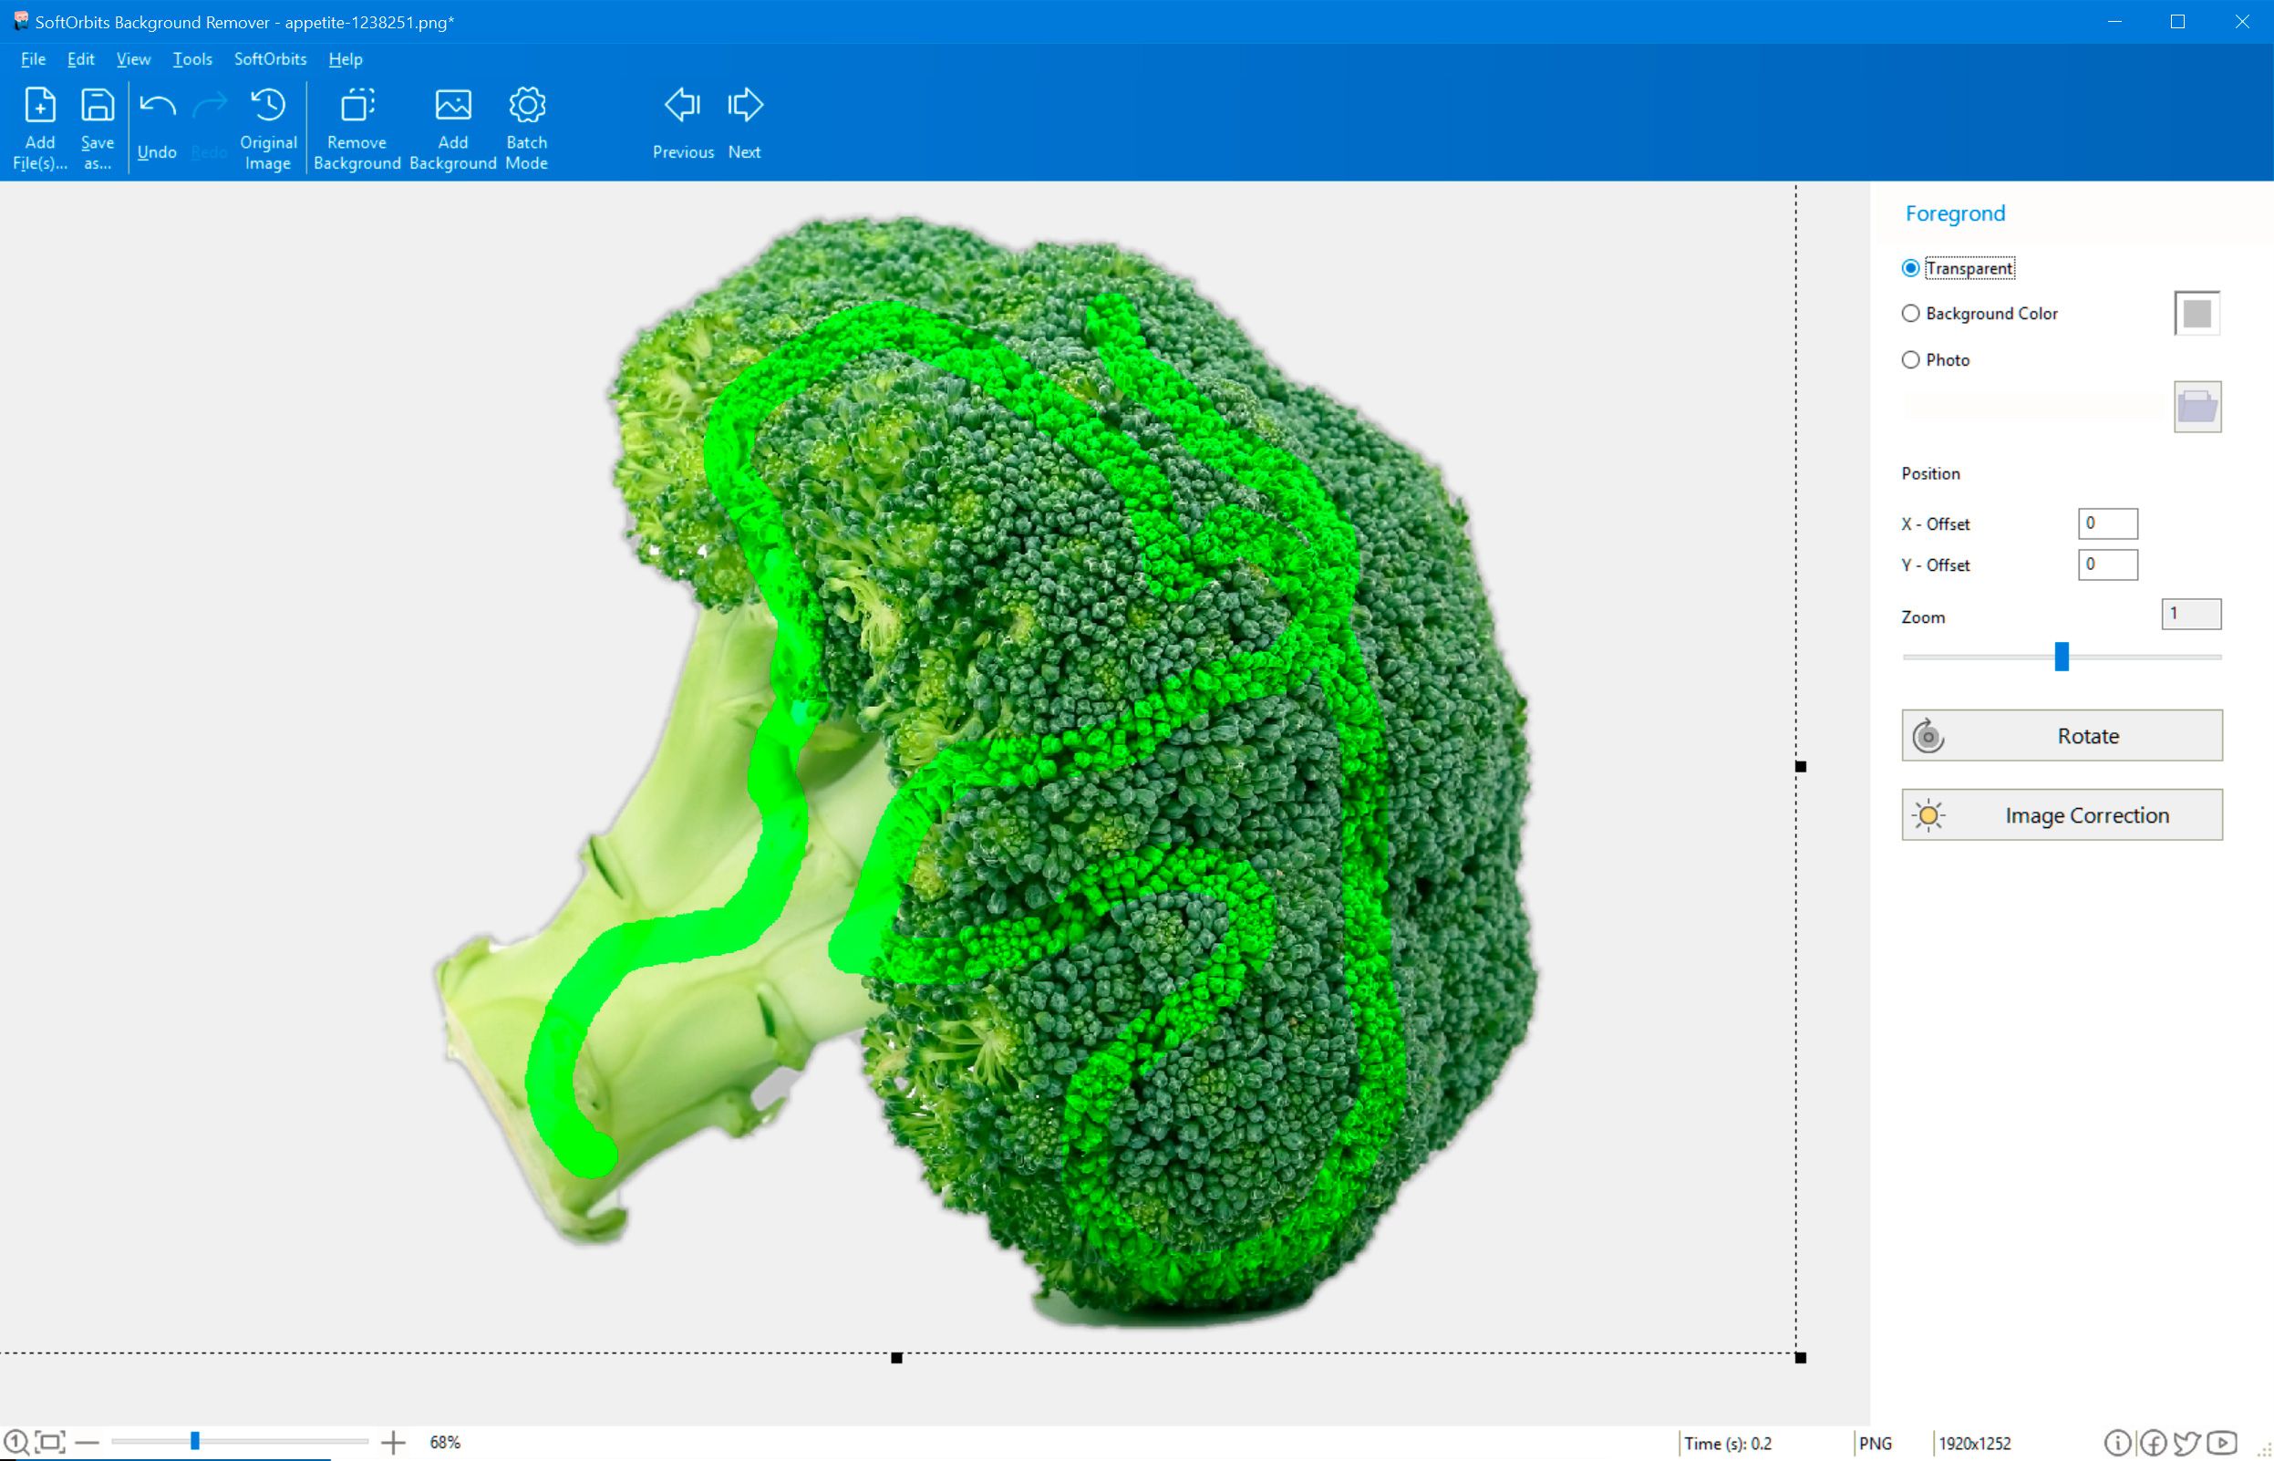Image resolution: width=2274 pixels, height=1461 pixels.
Task: Click the fit-to-window zoom icon
Action: tap(50, 1442)
